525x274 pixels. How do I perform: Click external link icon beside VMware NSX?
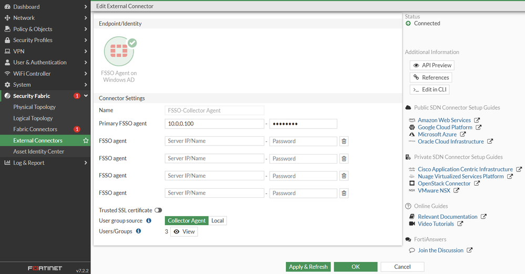(x=456, y=190)
